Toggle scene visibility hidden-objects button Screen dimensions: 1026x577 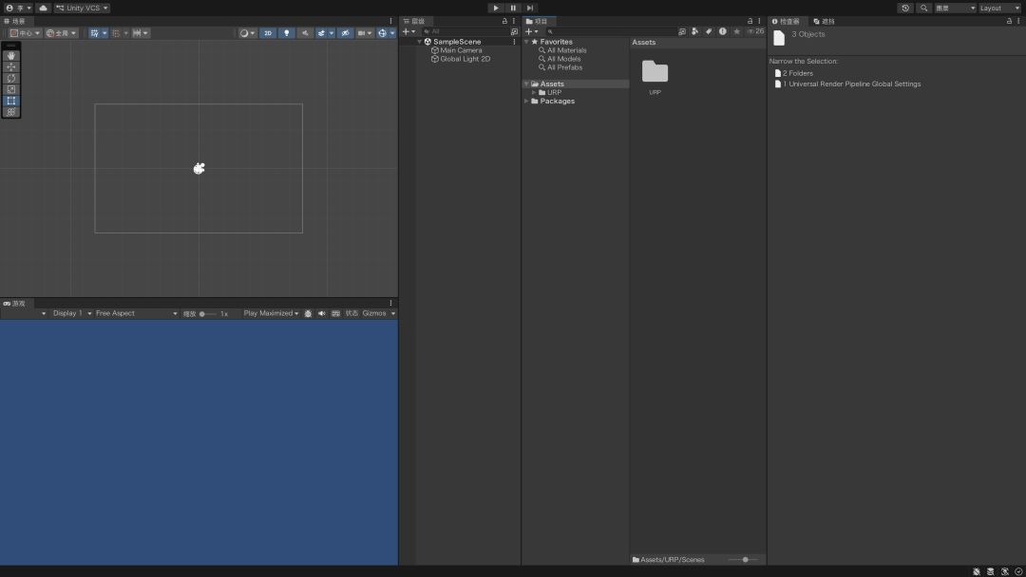(346, 32)
